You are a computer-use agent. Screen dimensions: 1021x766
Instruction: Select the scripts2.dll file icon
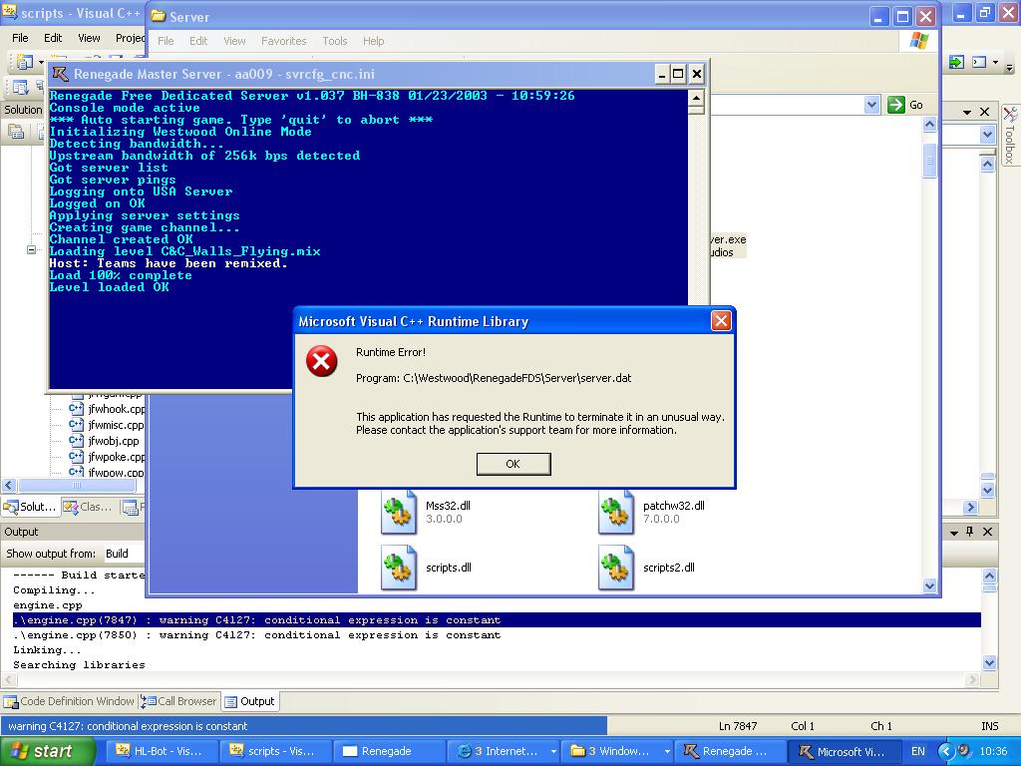click(616, 567)
